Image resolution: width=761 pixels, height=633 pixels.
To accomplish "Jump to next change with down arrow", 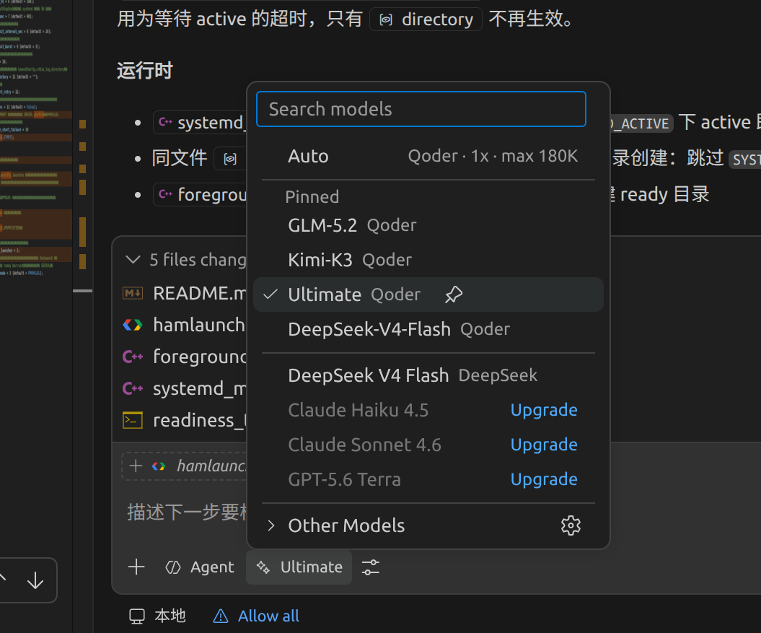I will 35,580.
